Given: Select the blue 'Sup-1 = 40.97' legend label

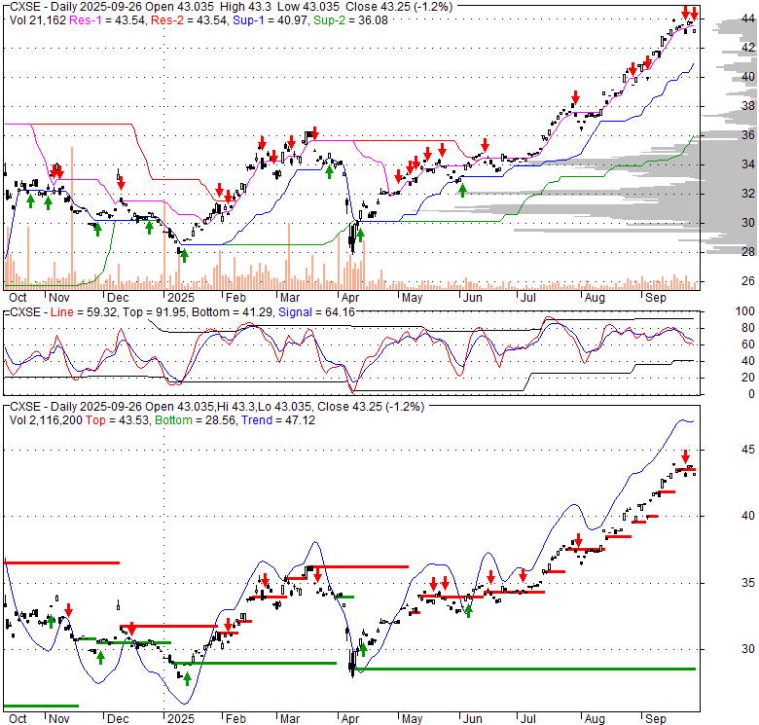Looking at the screenshot, I should [271, 20].
